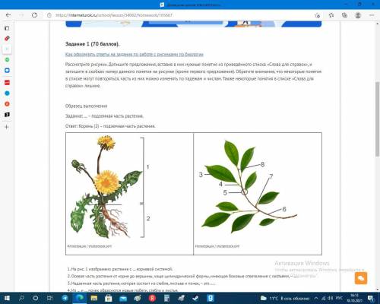380x304 pixels.
Task: Go back to the previous page
Action: point(8,15)
